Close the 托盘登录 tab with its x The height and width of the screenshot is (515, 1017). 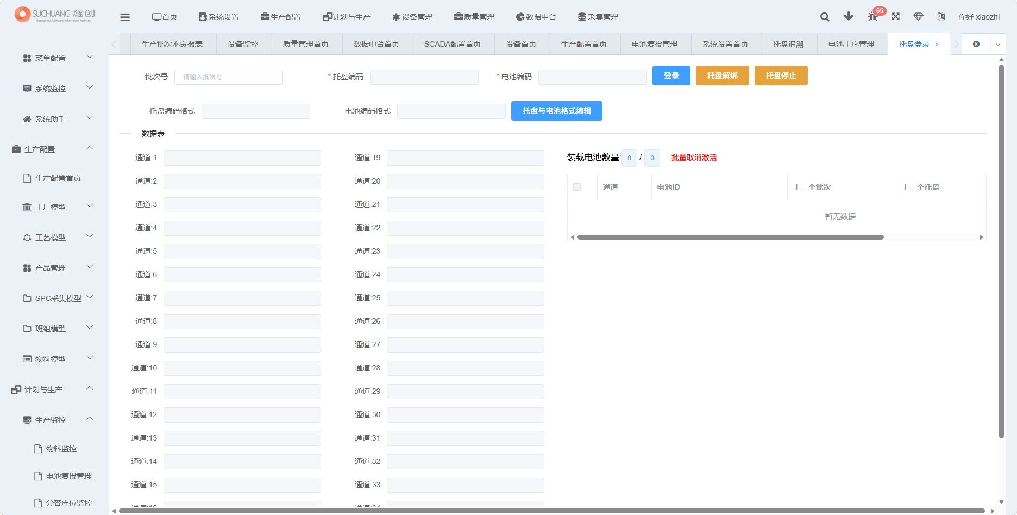[x=937, y=45]
